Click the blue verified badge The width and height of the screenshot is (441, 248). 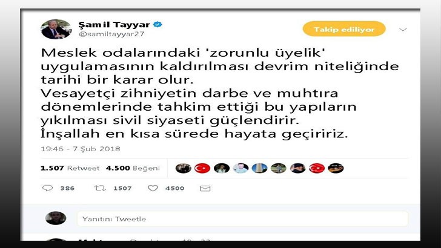157,24
